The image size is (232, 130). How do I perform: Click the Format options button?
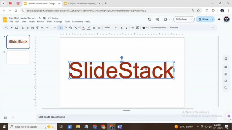point(158,28)
